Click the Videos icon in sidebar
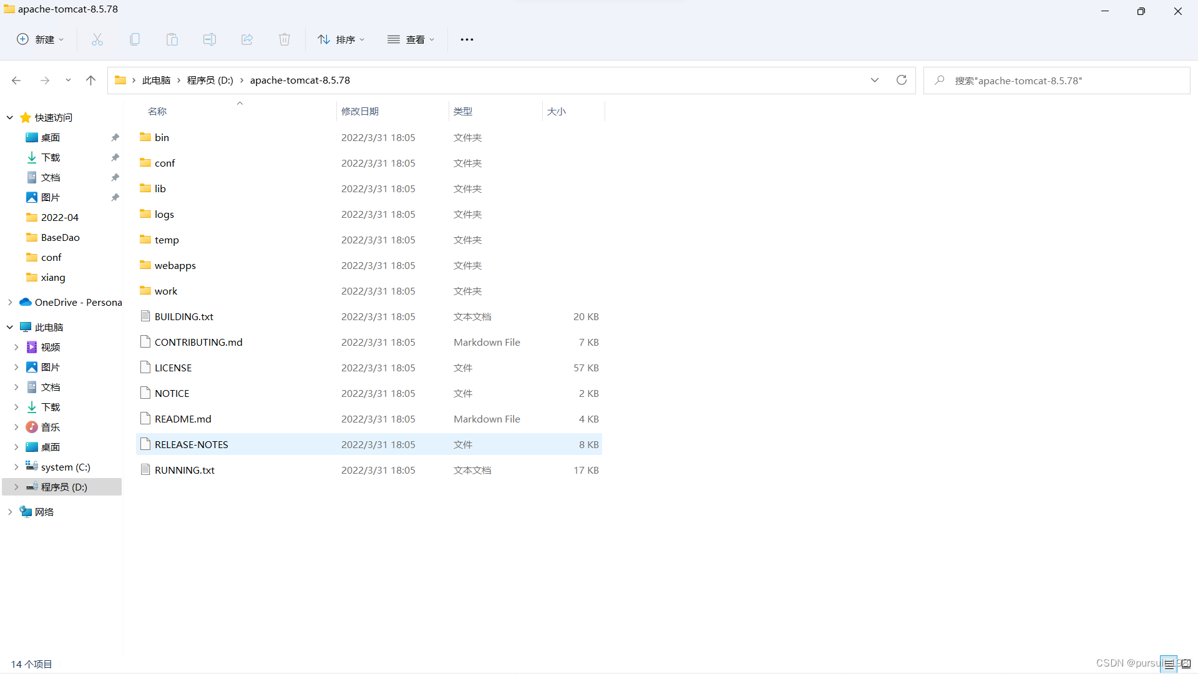Viewport: 1198px width, 674px height. (x=32, y=347)
